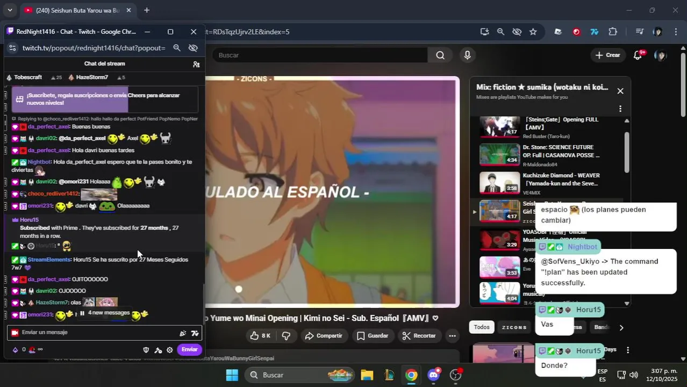Screen dimensions: 687x387
Task: Select the Todos filter chip
Action: click(482, 327)
